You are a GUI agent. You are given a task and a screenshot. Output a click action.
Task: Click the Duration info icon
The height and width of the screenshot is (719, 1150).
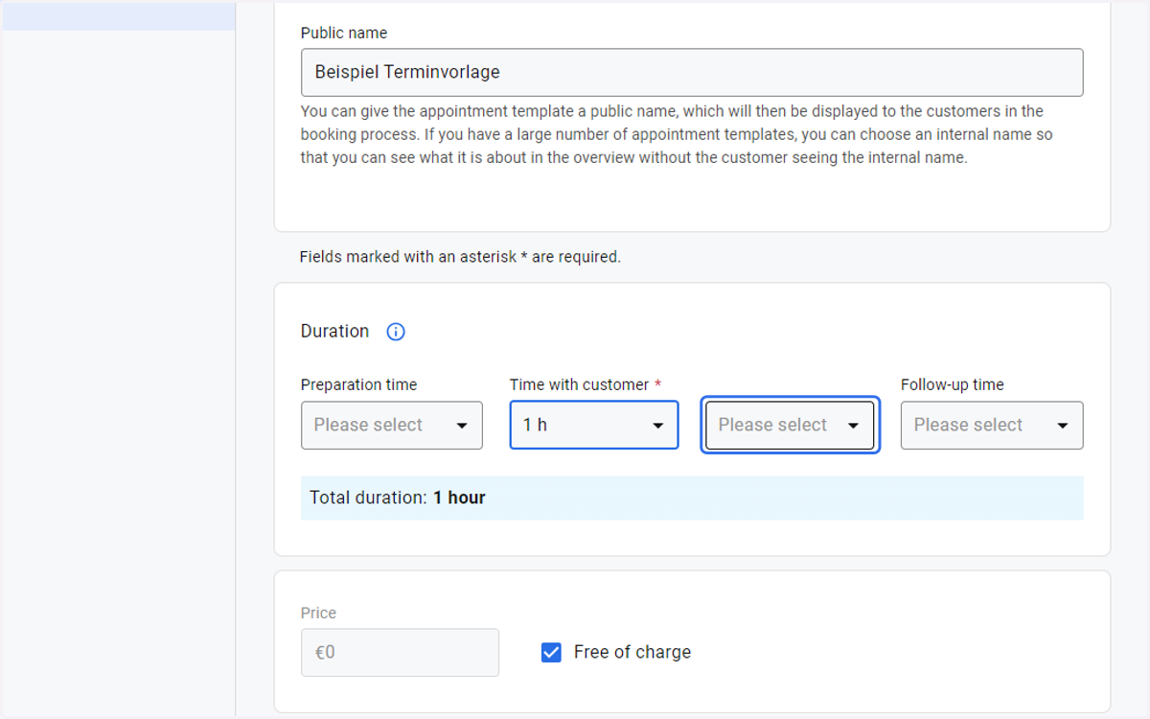396,332
